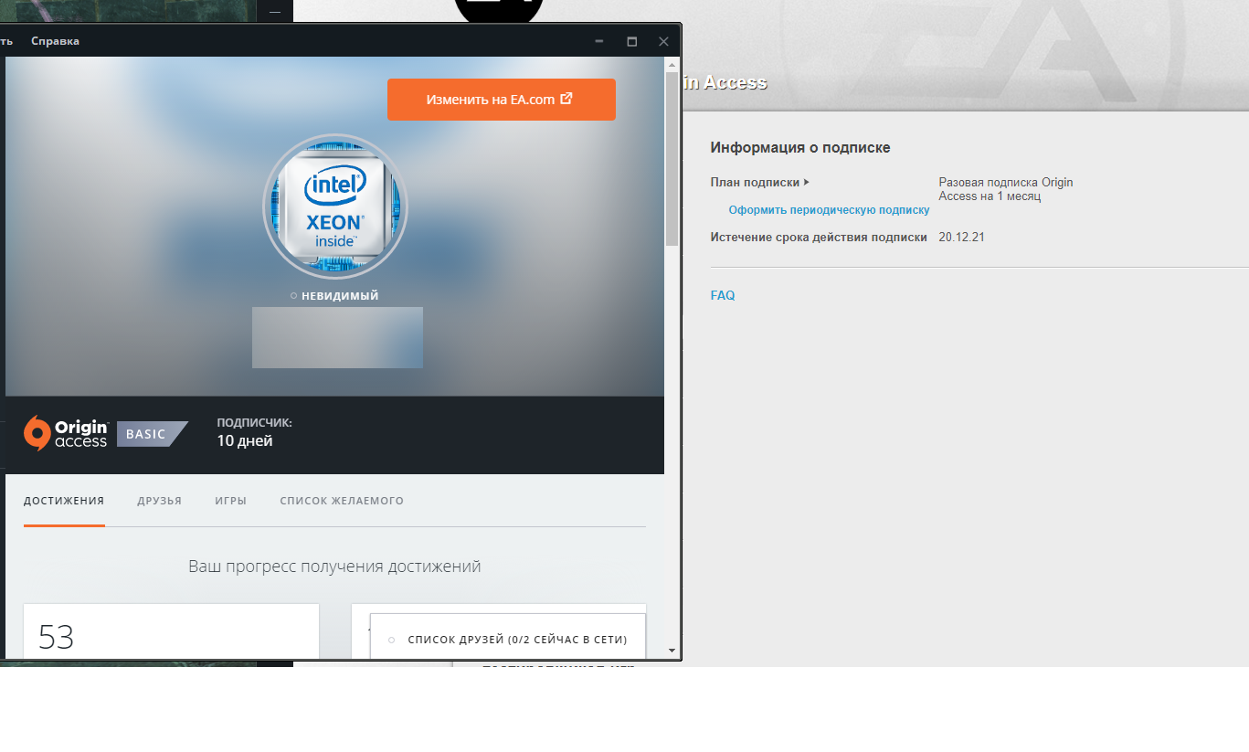This screenshot has width=1249, height=752.
Task: Click the ПОДПИСЧИК 10 дней text
Action: click(x=254, y=433)
